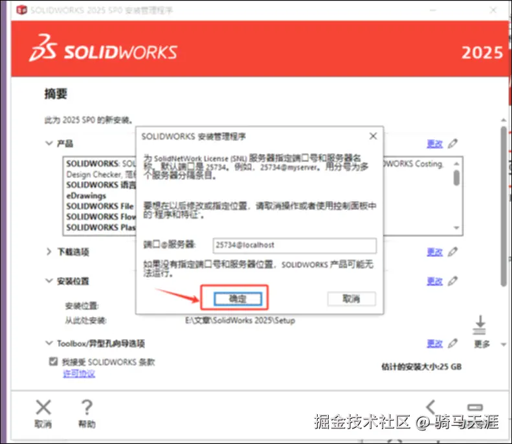Click the 更改 link for Toolbox options

pyautogui.click(x=434, y=343)
